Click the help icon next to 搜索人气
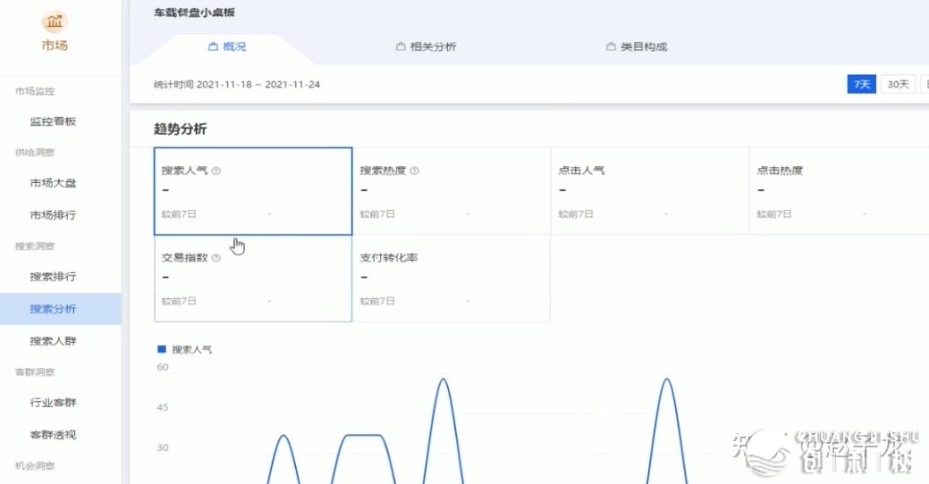Image resolution: width=929 pixels, height=484 pixels. tap(216, 171)
